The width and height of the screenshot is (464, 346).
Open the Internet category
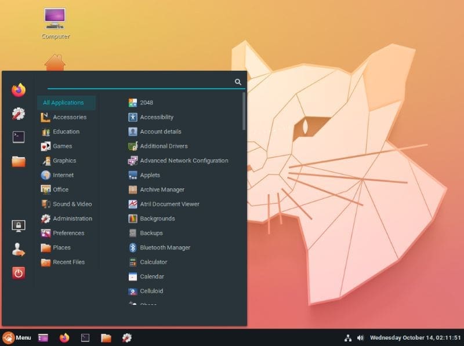[x=67, y=175]
